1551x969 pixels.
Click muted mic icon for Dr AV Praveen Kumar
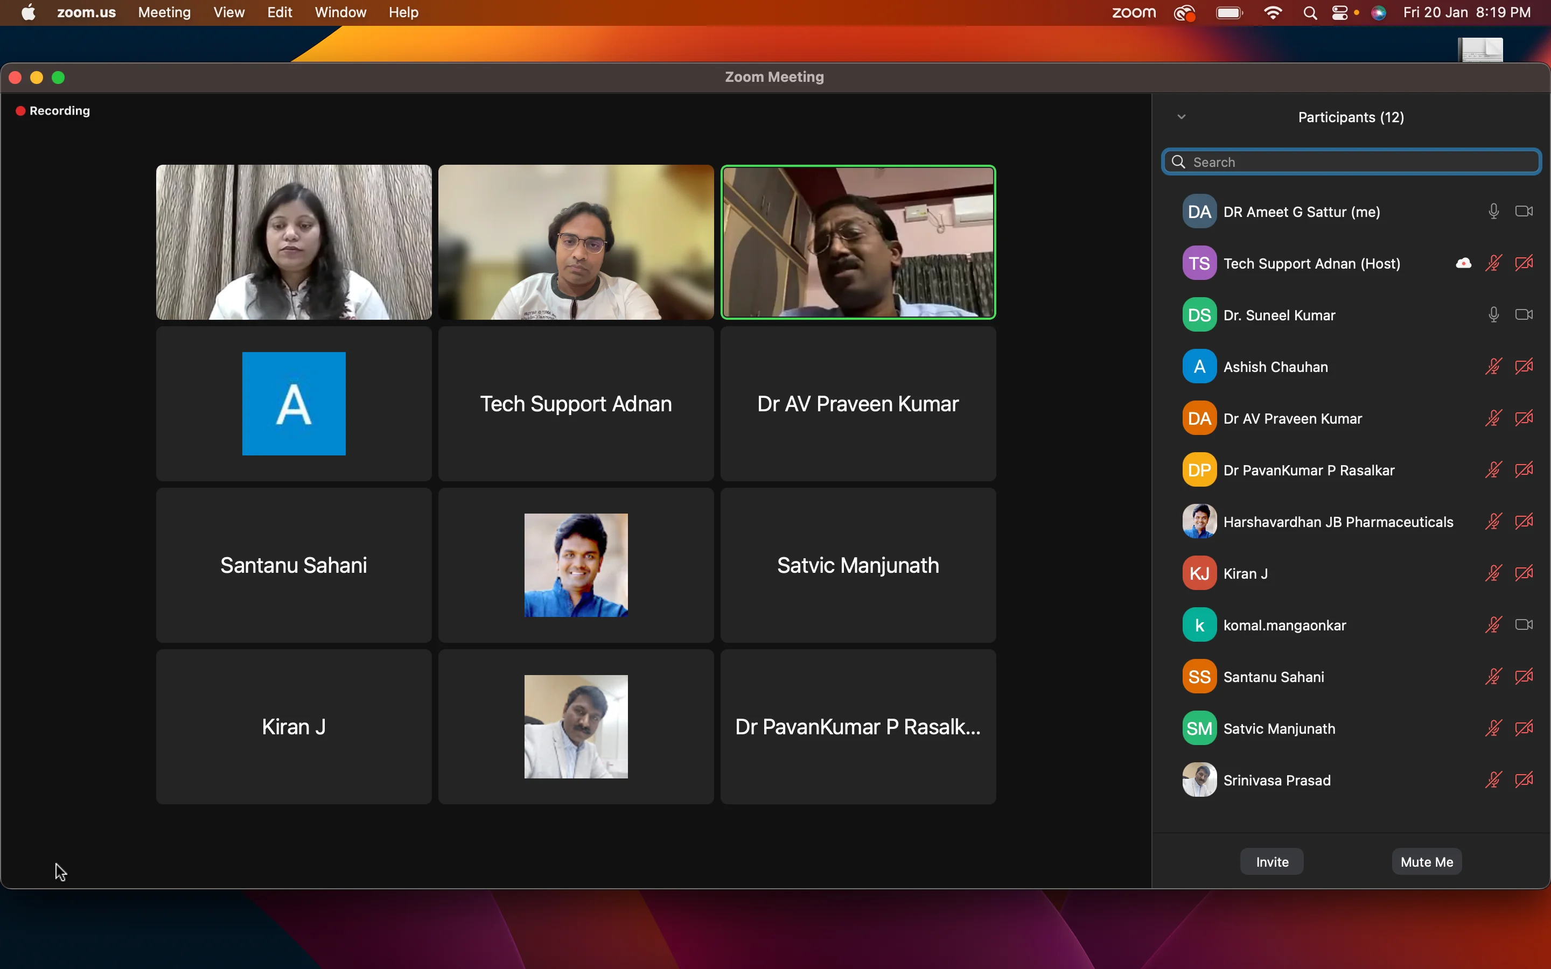click(1493, 418)
